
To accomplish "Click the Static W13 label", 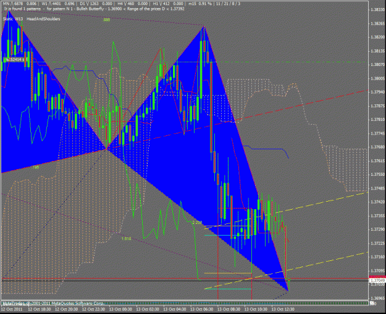I will (13, 19).
